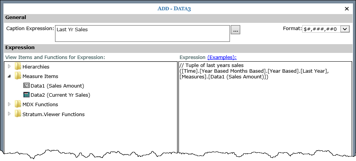Click the MDX Functions folder icon
356x161 pixels.
coord(18,104)
